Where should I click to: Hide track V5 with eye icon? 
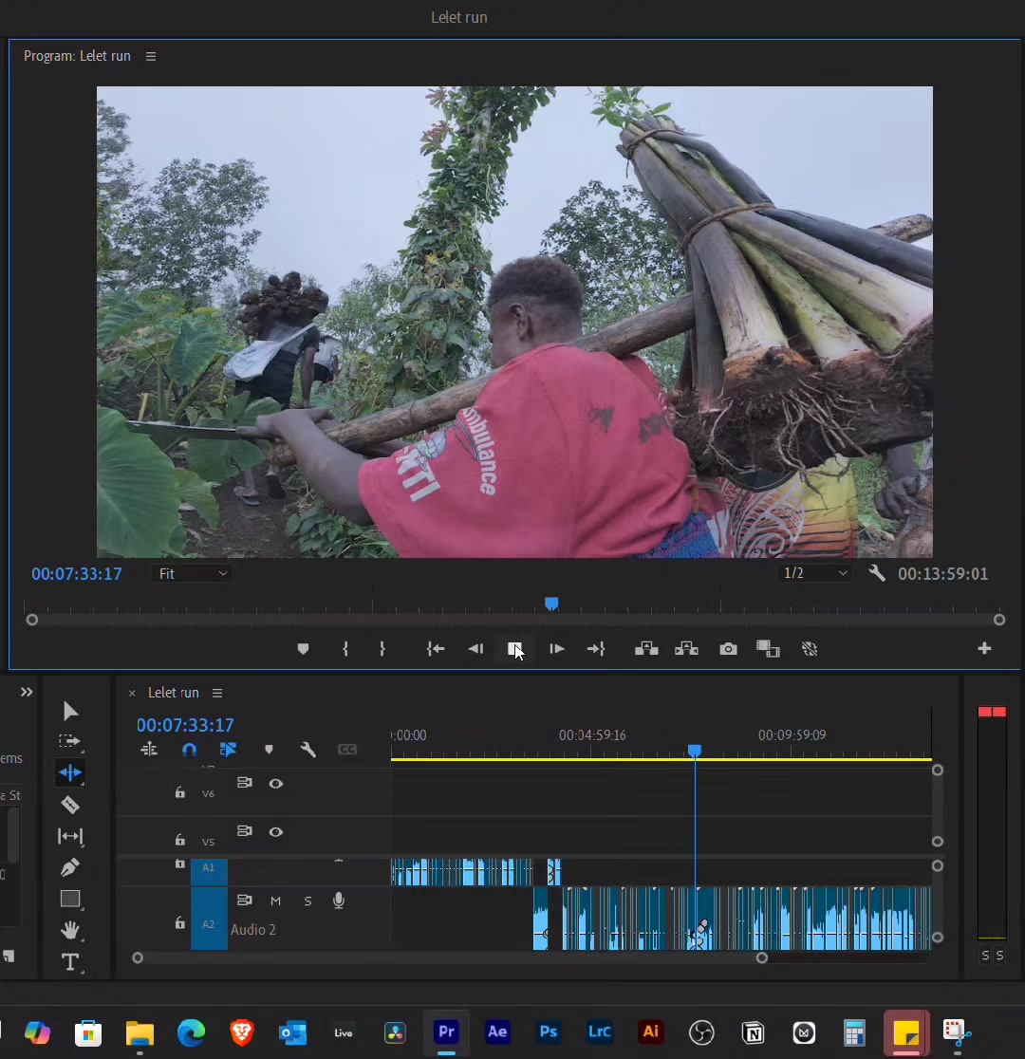(275, 832)
